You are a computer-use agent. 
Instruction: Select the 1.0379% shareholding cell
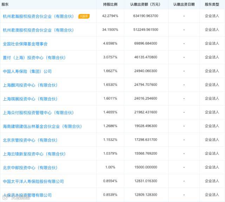(110, 153)
